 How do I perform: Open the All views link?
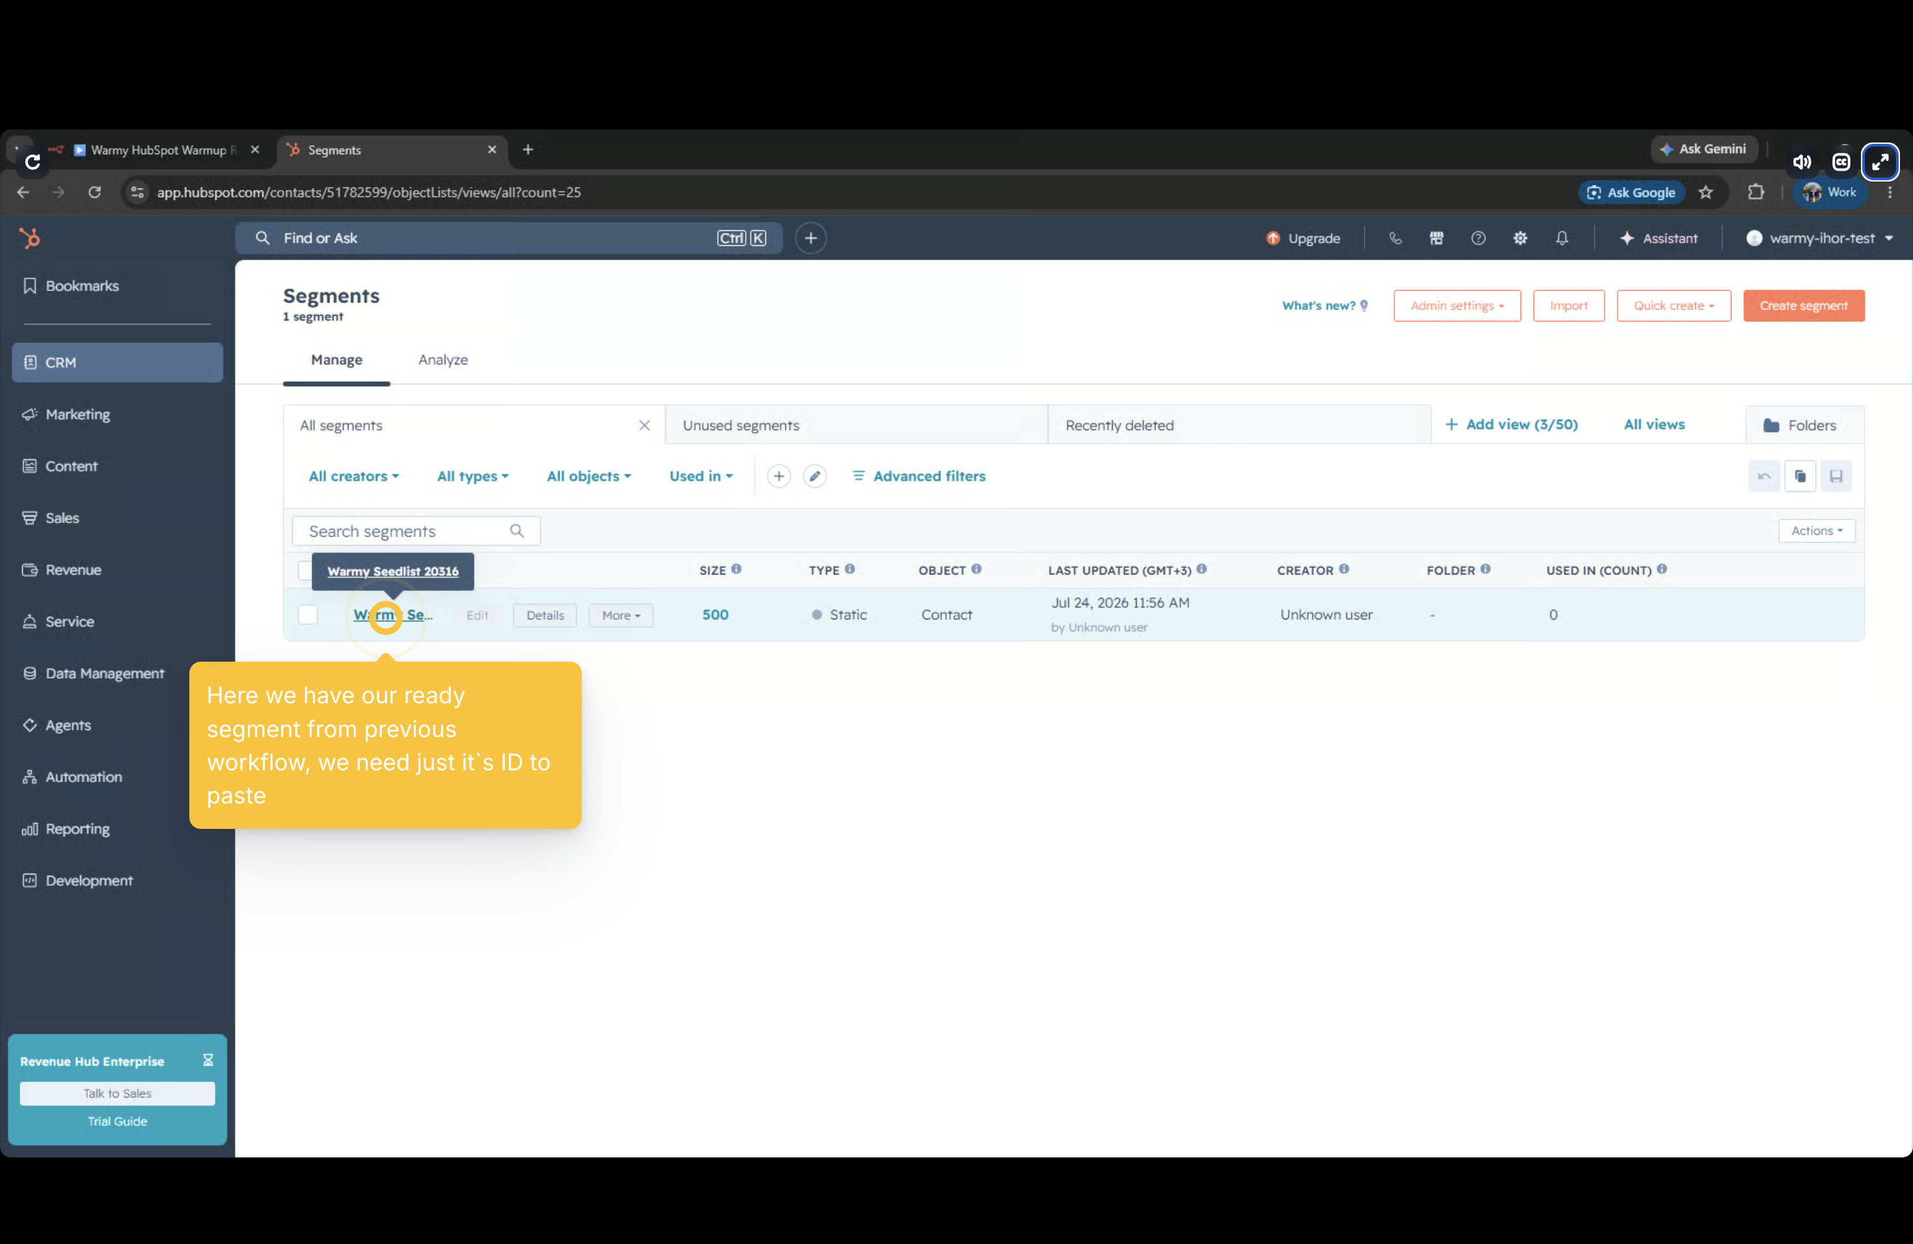(x=1654, y=424)
